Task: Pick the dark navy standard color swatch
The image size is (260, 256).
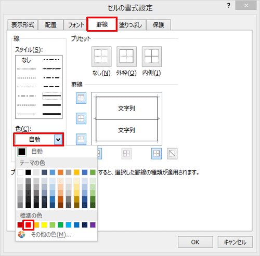Action: tap(85, 225)
